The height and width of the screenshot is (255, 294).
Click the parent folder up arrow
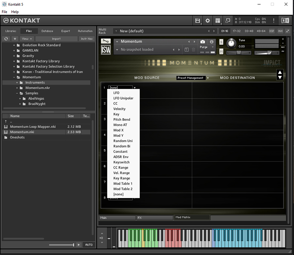coord(6,121)
